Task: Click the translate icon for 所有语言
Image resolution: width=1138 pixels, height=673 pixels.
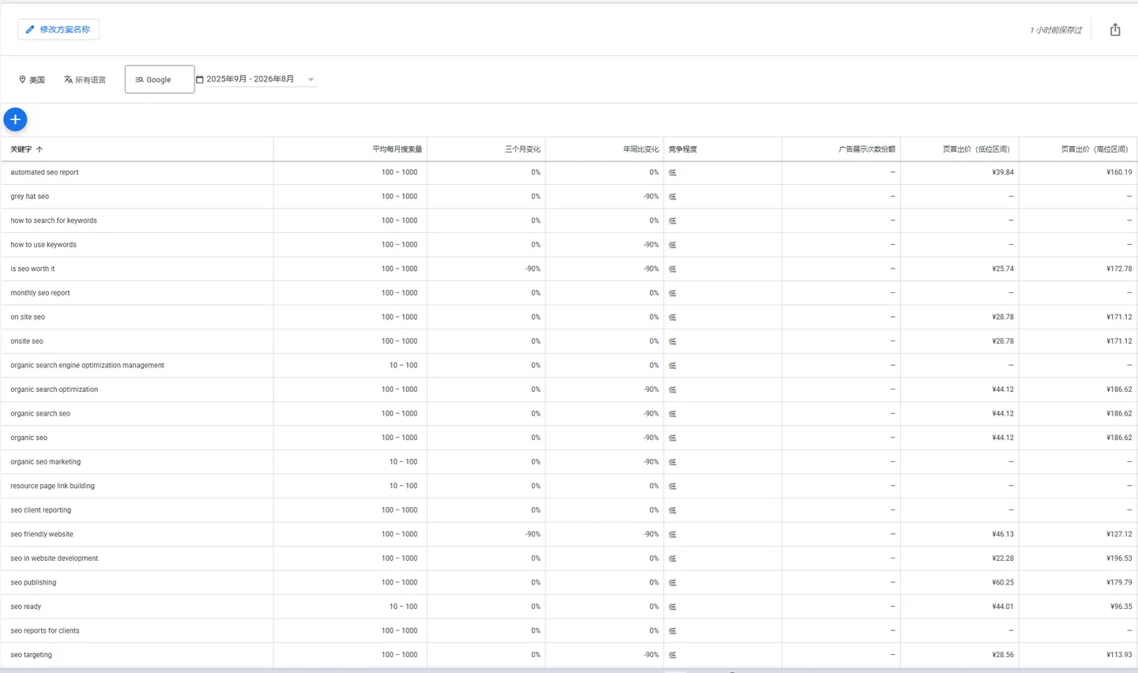Action: pos(68,79)
